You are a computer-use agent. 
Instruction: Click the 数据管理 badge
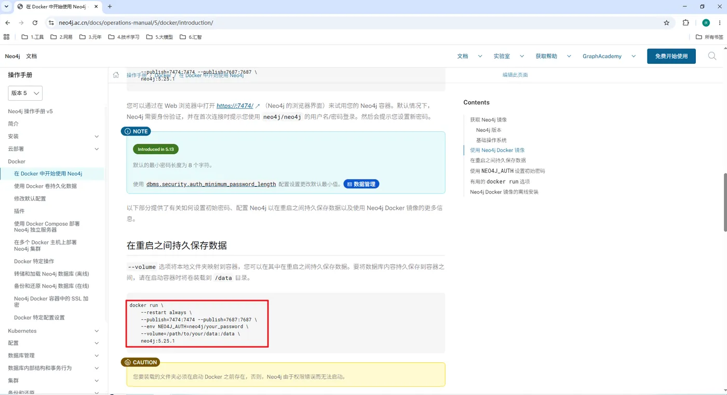point(361,184)
